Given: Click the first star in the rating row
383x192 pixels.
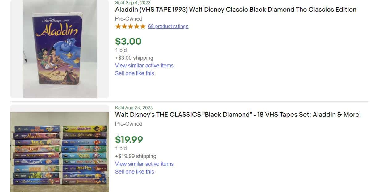Looking at the screenshot, I should click(x=118, y=26).
